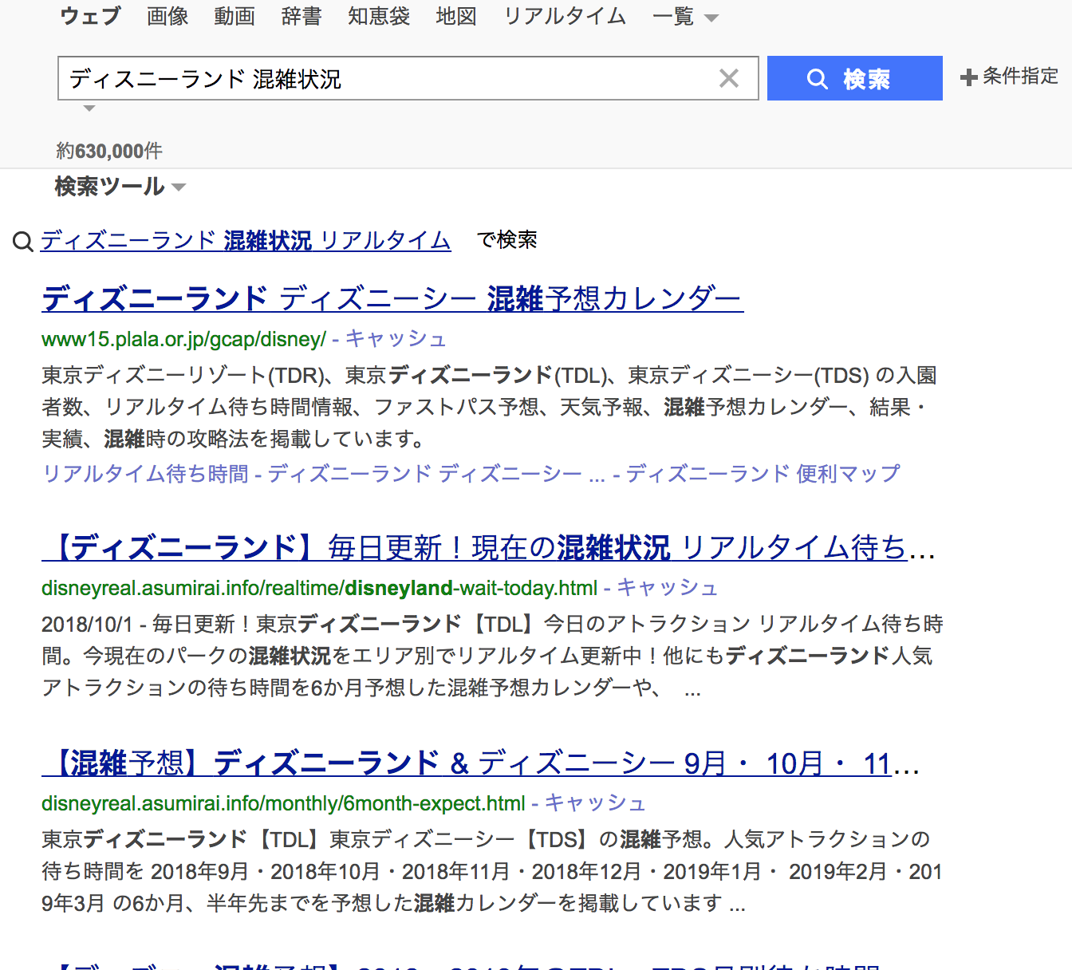Open the リアルタイム待ち時間 sitelink
This screenshot has width=1072, height=970.
tap(145, 474)
